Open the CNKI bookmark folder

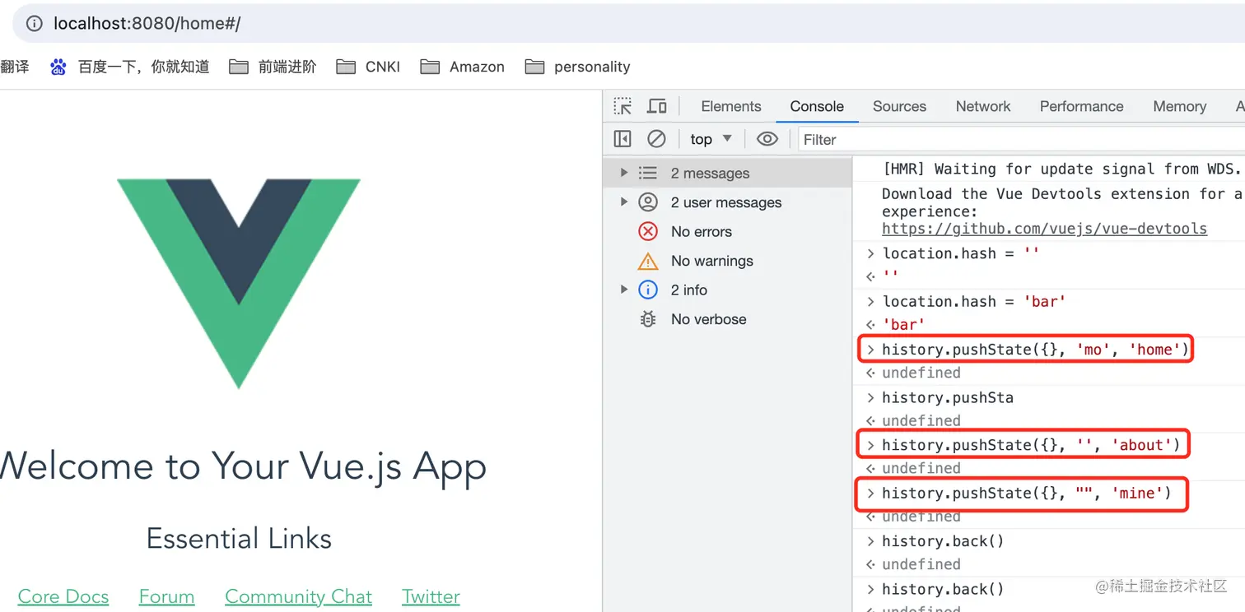368,67
